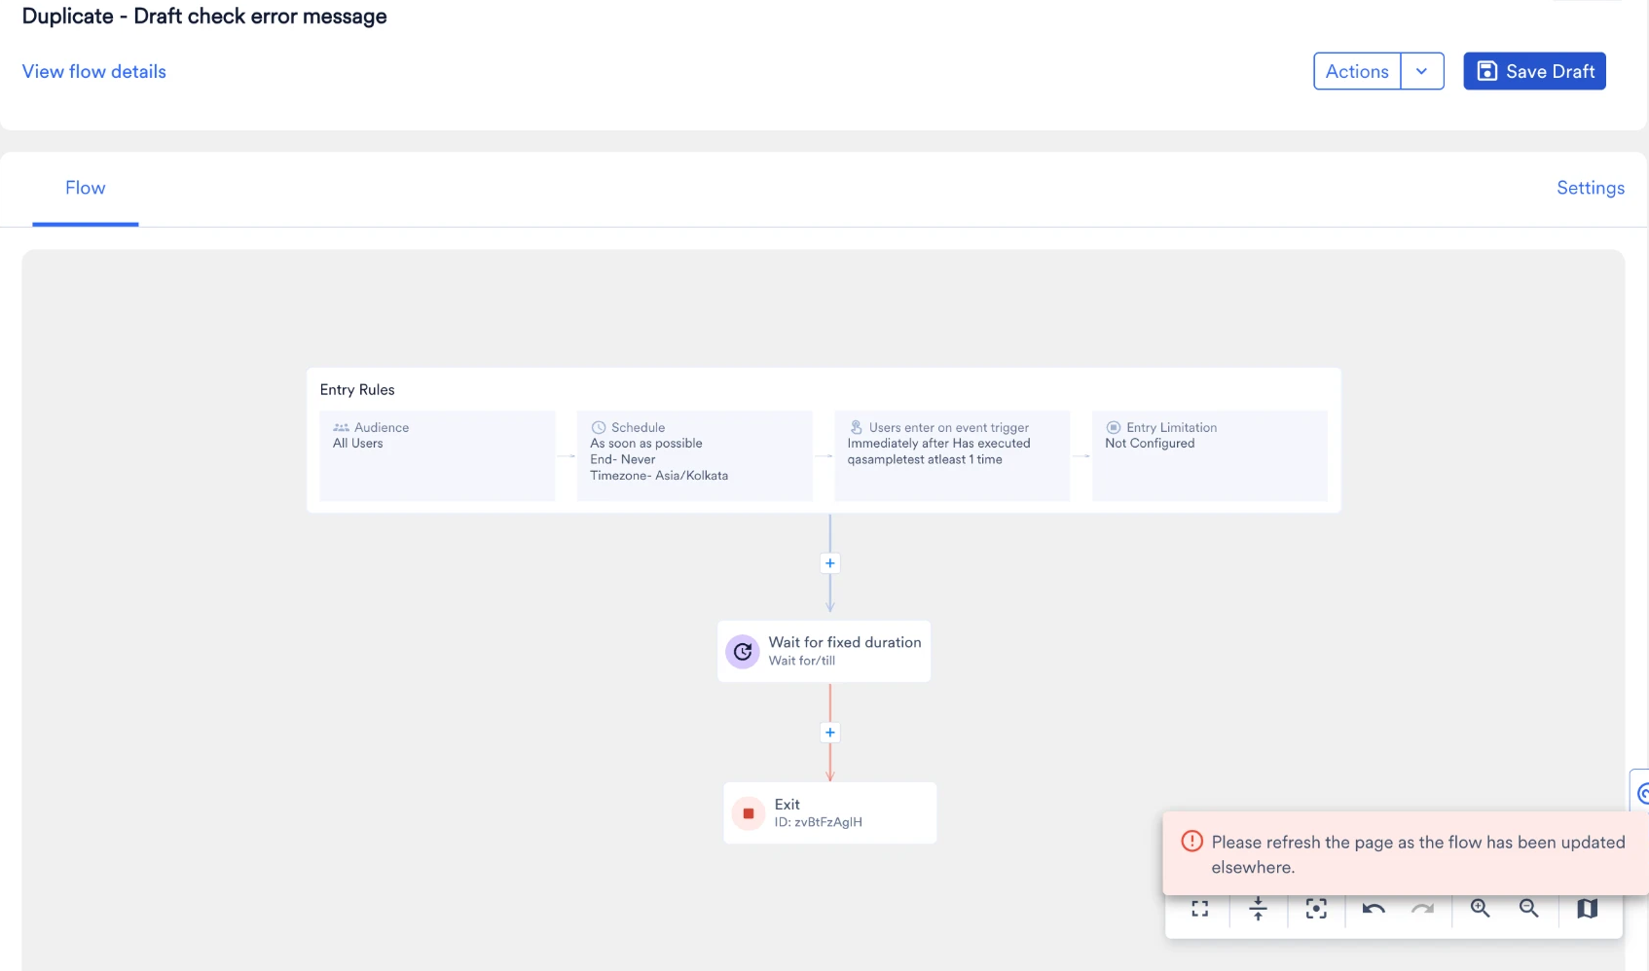Click the 'Timezone- Asia/Kolkata' text
Viewport: 1649px width, 971px height.
pyautogui.click(x=659, y=476)
